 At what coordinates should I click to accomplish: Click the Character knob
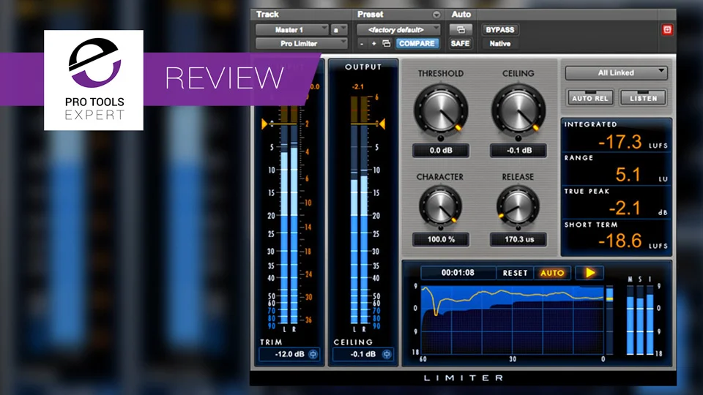pyautogui.click(x=440, y=207)
